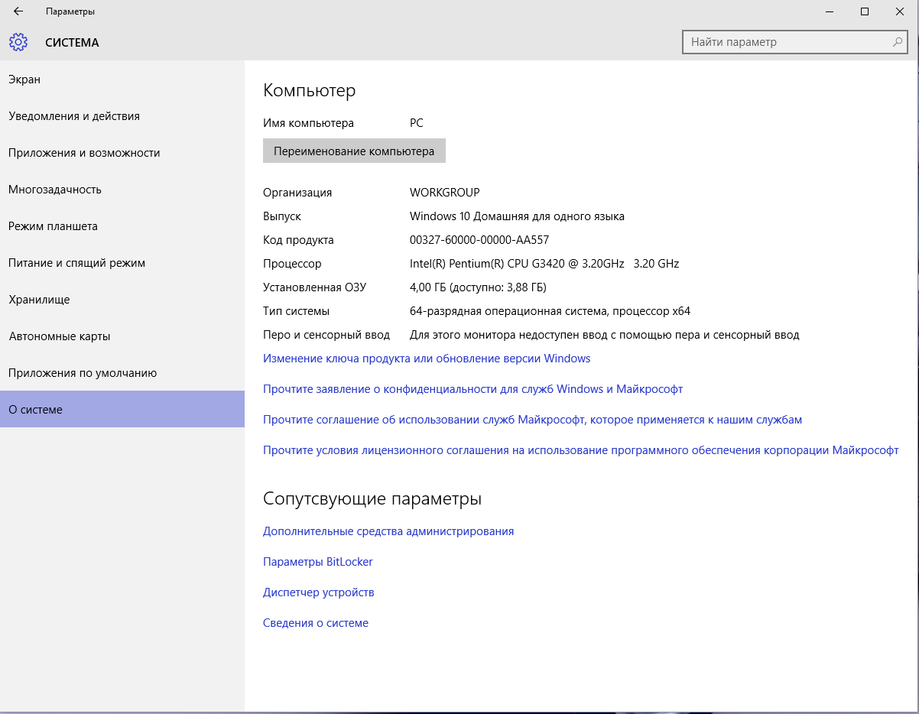The image size is (919, 714).
Task: Click the back arrow icon
Action: (x=18, y=11)
